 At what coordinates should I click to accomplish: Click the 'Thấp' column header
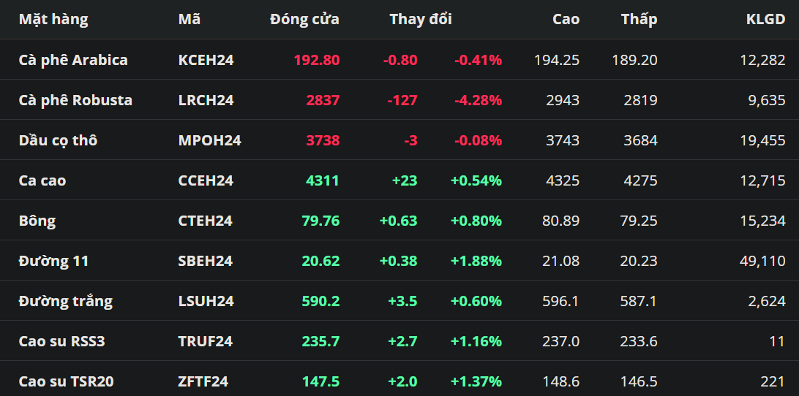[x=639, y=20]
